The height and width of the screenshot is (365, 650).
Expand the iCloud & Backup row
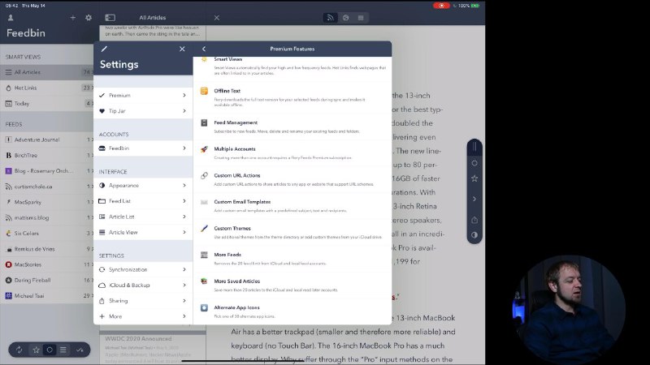pyautogui.click(x=142, y=285)
